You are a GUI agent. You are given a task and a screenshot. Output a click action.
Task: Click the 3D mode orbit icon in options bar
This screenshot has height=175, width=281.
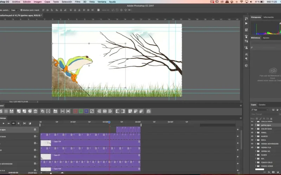[x=113, y=10]
